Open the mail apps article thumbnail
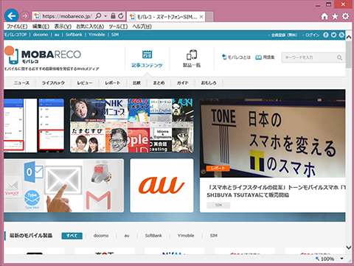The height and width of the screenshot is (266, 354). (x=64, y=186)
